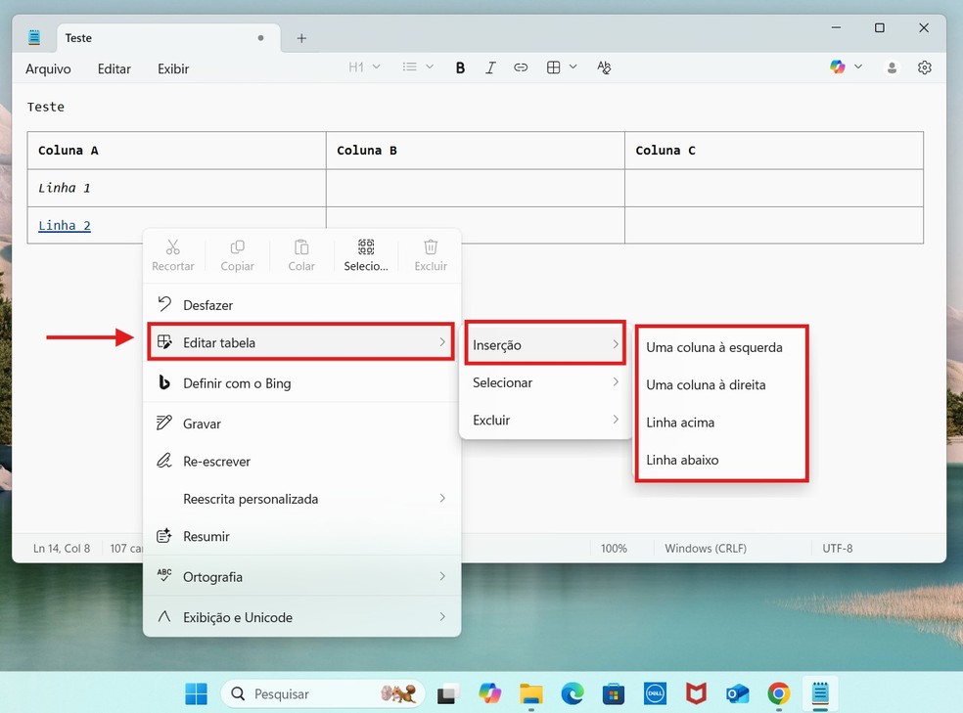Click Excluir trash icon in context menu
This screenshot has width=963, height=713.
[431, 255]
